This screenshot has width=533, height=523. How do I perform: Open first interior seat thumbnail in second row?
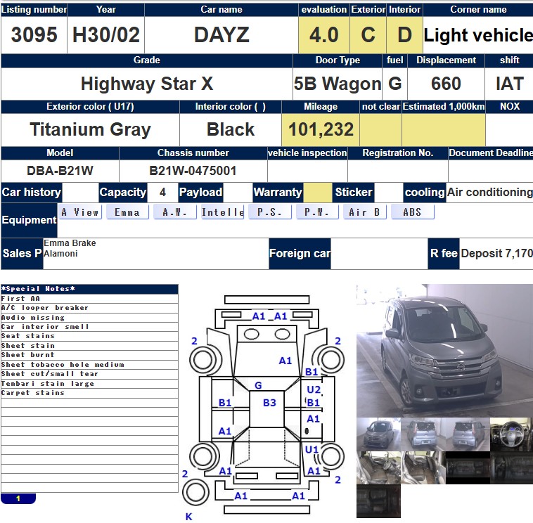[379, 467]
